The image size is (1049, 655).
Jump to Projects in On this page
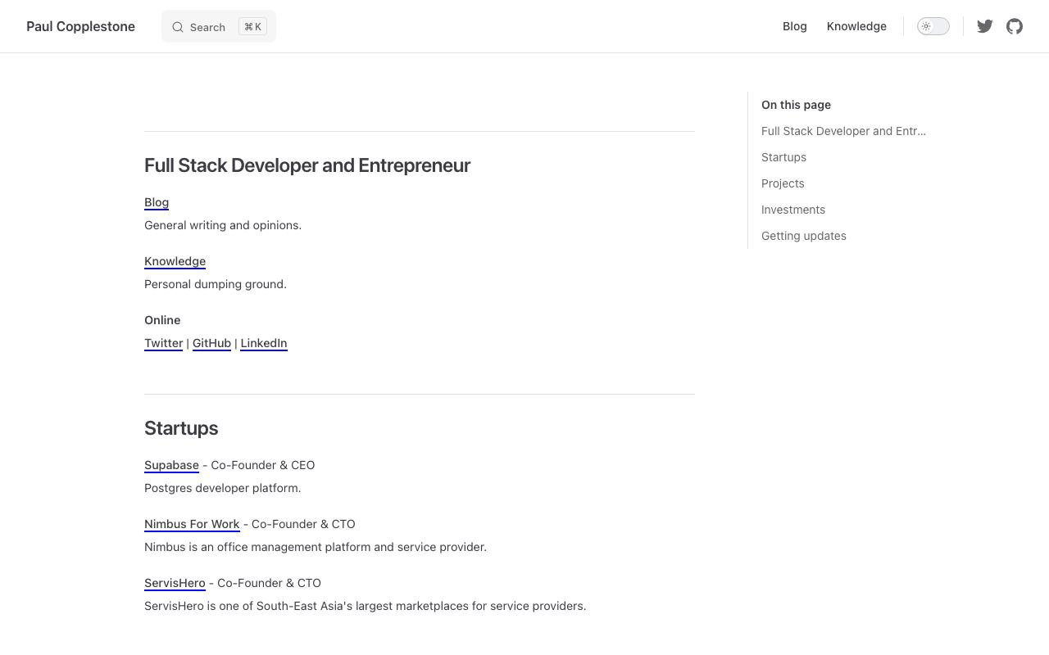click(783, 183)
